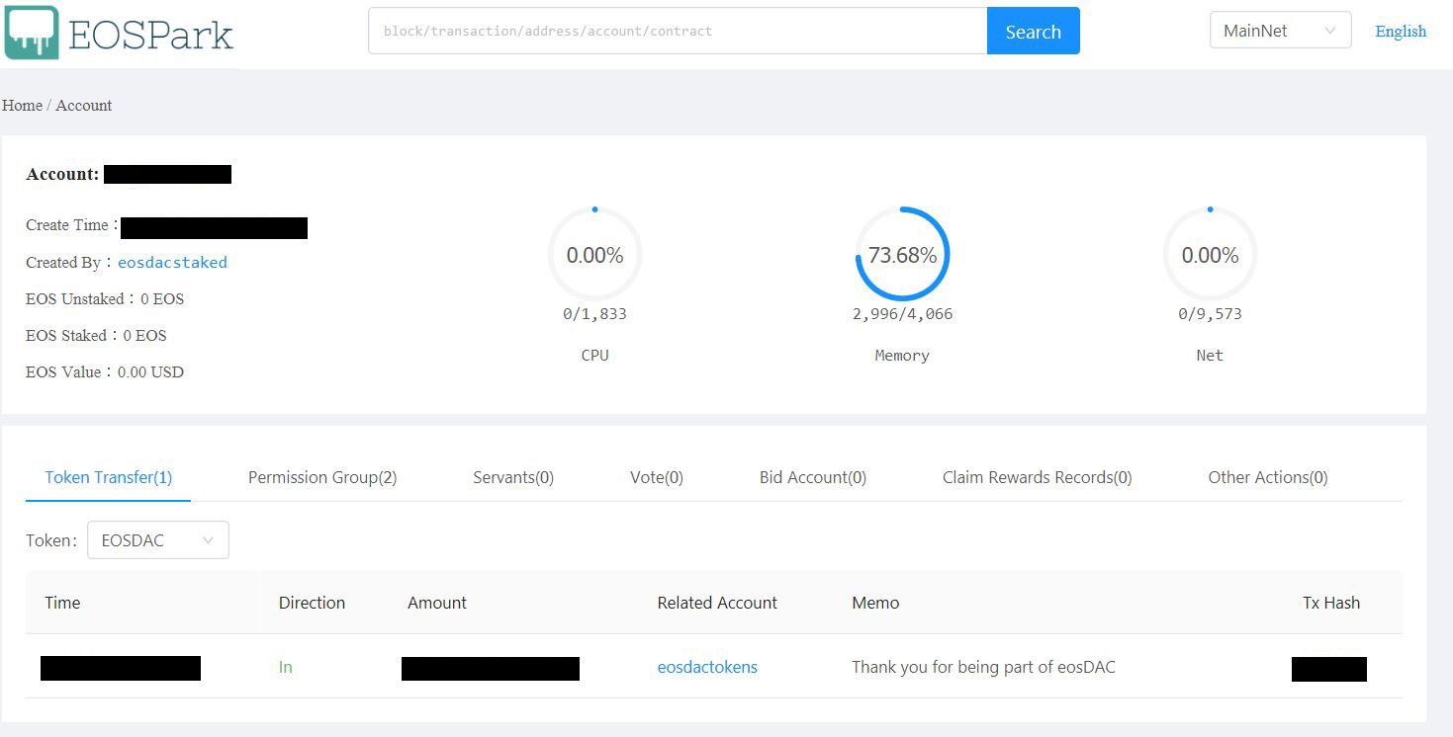Click the Net usage circle gauge
Image resolution: width=1453 pixels, height=737 pixels.
click(x=1210, y=255)
